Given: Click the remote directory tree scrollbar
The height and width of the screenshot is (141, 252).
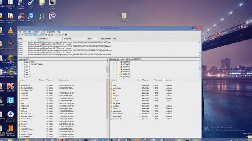Looking at the screenshot, I should pyautogui.click(x=200, y=69).
